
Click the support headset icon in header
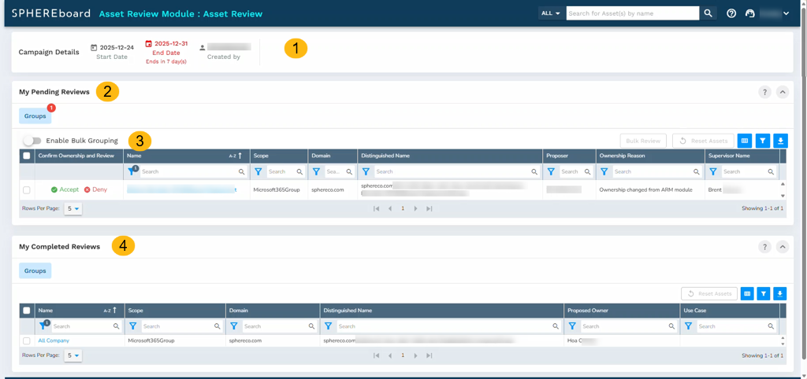[x=750, y=13]
